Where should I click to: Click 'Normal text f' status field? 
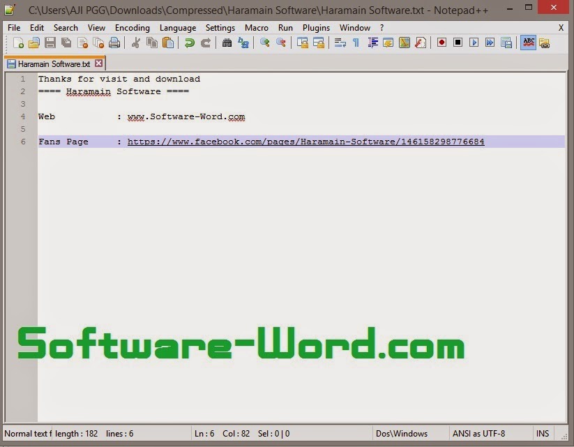28,434
